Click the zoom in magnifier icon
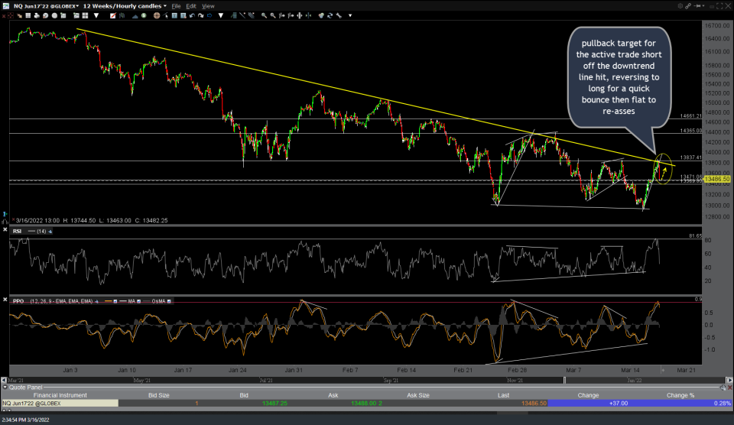 tap(264, 15)
